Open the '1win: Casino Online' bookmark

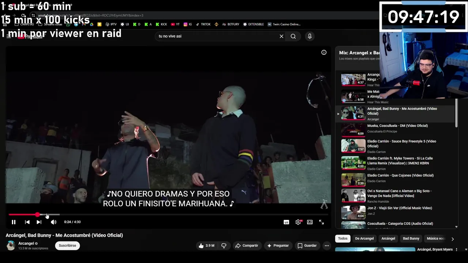click(x=284, y=24)
